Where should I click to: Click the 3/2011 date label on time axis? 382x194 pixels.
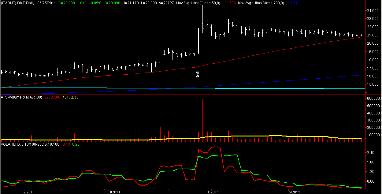(x=114, y=192)
